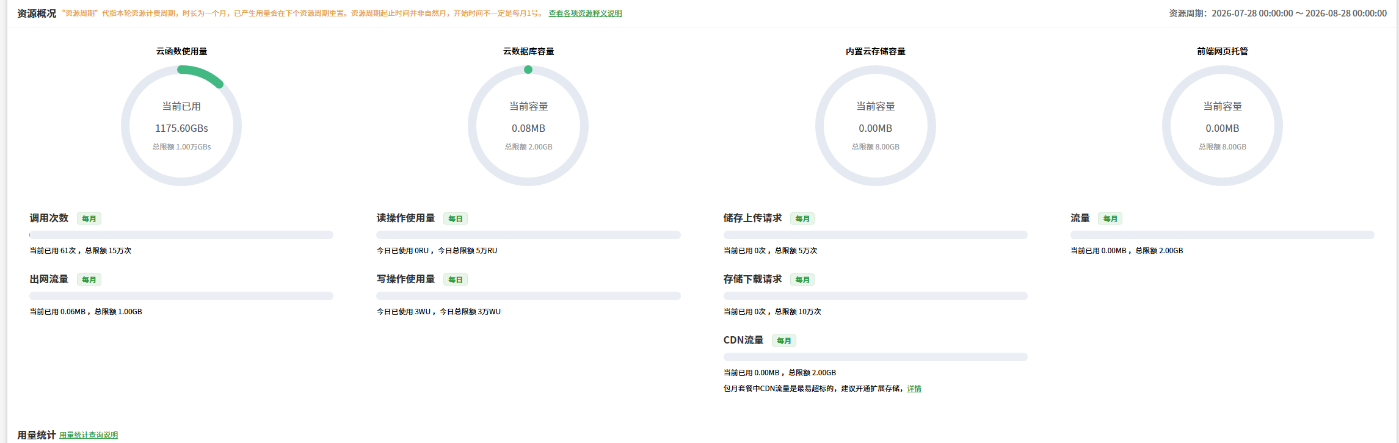The image size is (1399, 443).
Task: Click the 云数据库容量 ring chart
Action: (528, 126)
